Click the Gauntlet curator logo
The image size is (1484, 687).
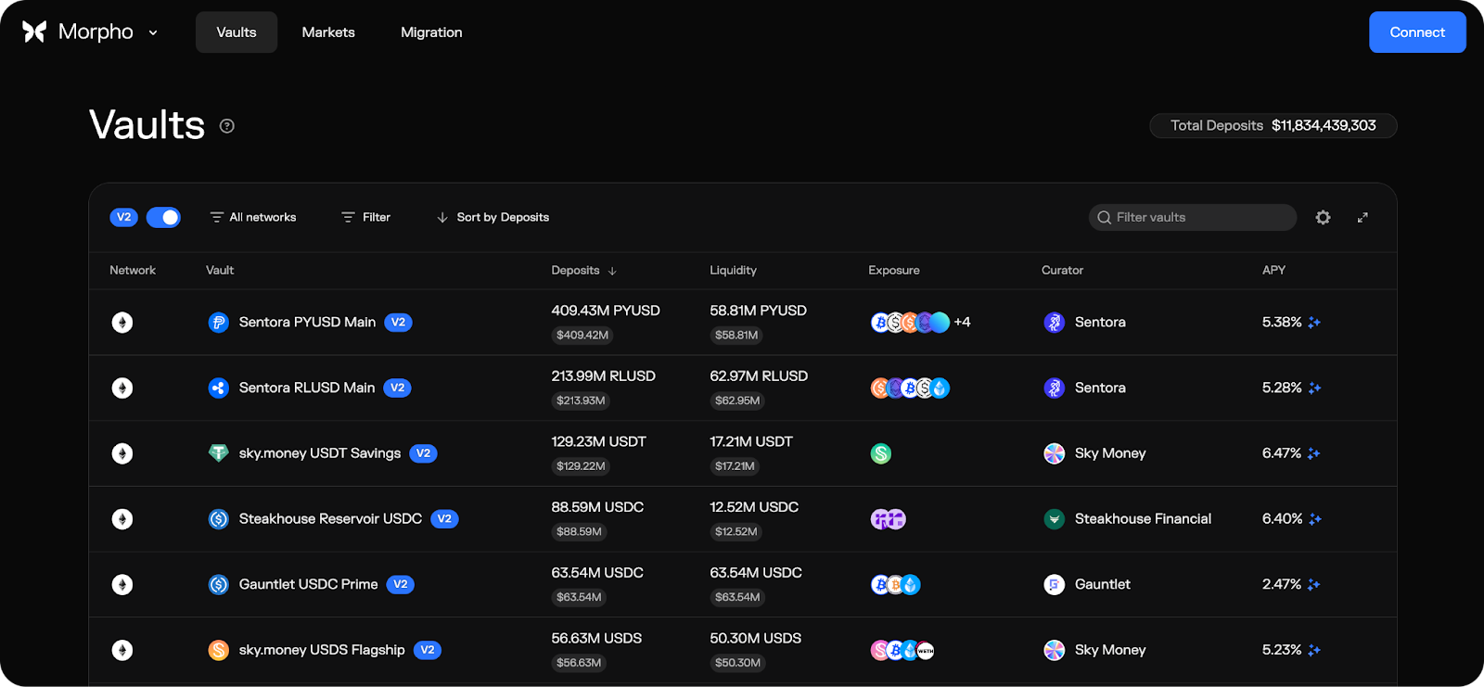pyautogui.click(x=1055, y=585)
